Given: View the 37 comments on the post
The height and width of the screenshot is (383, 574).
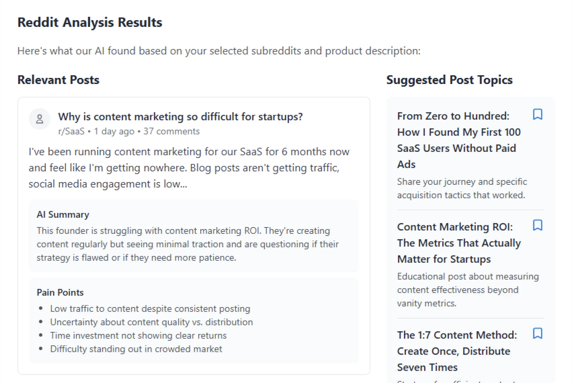Looking at the screenshot, I should (x=171, y=131).
